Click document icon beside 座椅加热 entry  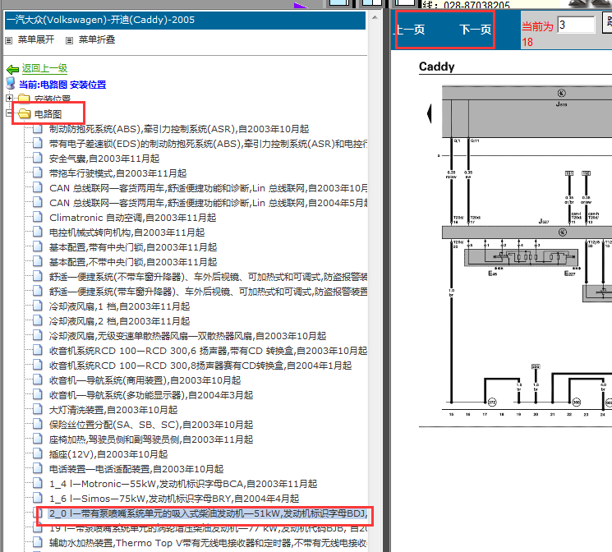[x=38, y=439]
